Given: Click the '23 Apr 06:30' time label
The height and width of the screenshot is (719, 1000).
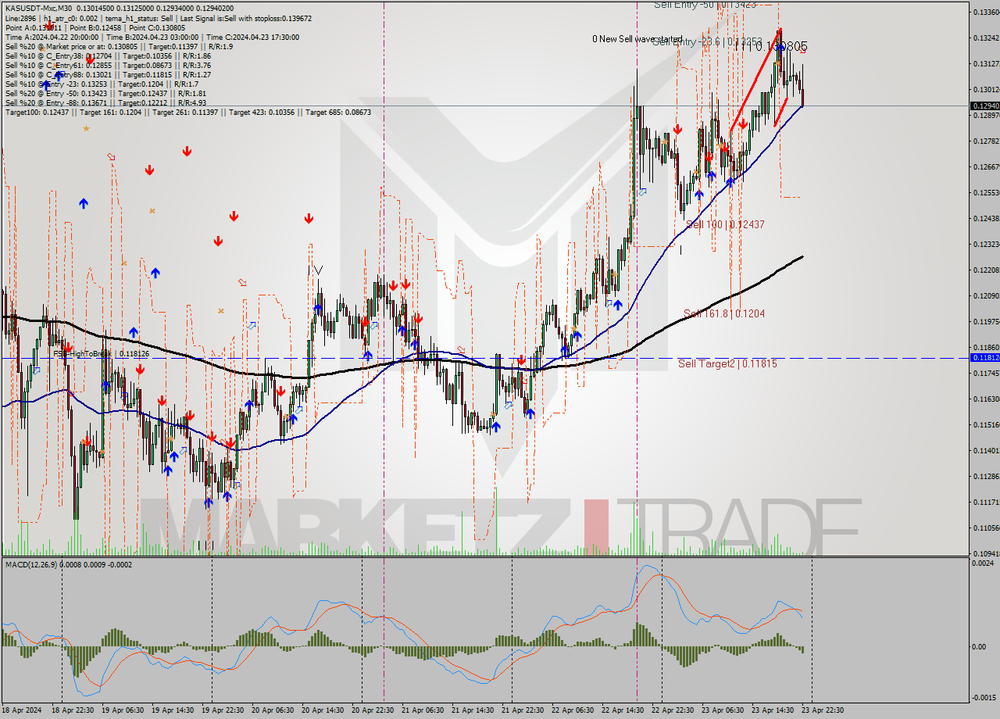Looking at the screenshot, I should point(722,710).
